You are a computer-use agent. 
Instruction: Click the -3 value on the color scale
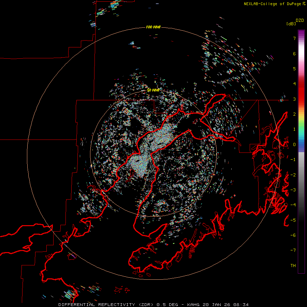point(293,190)
